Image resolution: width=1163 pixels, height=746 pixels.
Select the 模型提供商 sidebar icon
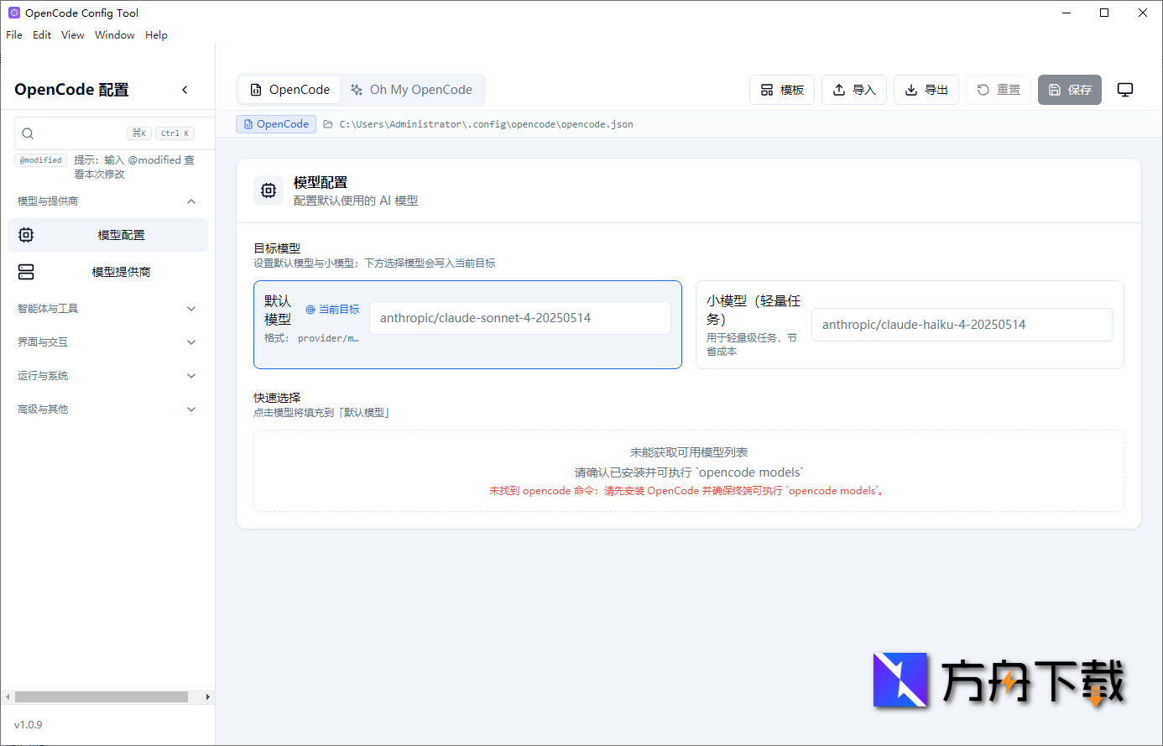click(x=26, y=271)
